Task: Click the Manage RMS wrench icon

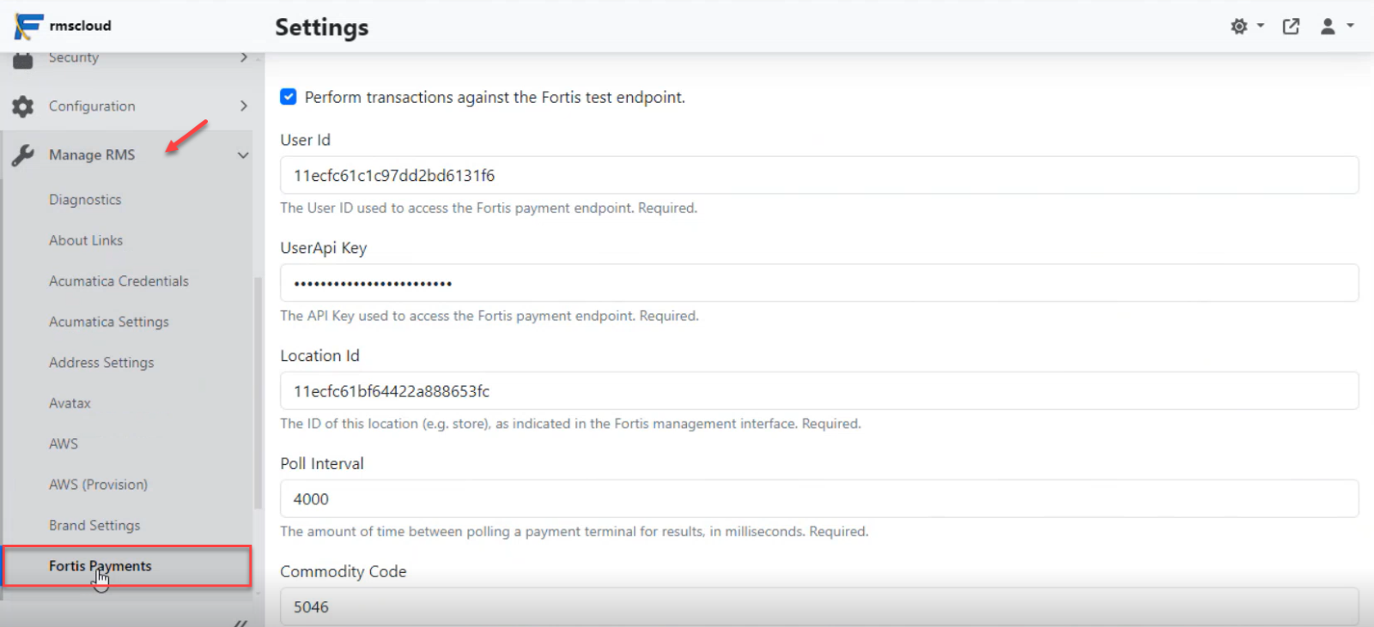Action: 23,155
